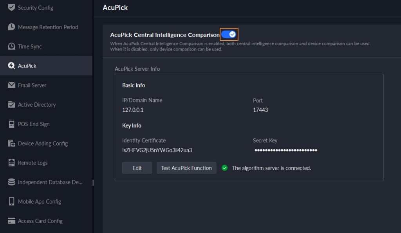Go to Time Sync settings
Screen dimensions: 401x233
pyautogui.click(x=30, y=47)
